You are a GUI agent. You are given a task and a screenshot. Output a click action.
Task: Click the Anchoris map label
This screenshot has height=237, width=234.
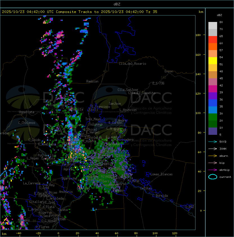[66, 192]
